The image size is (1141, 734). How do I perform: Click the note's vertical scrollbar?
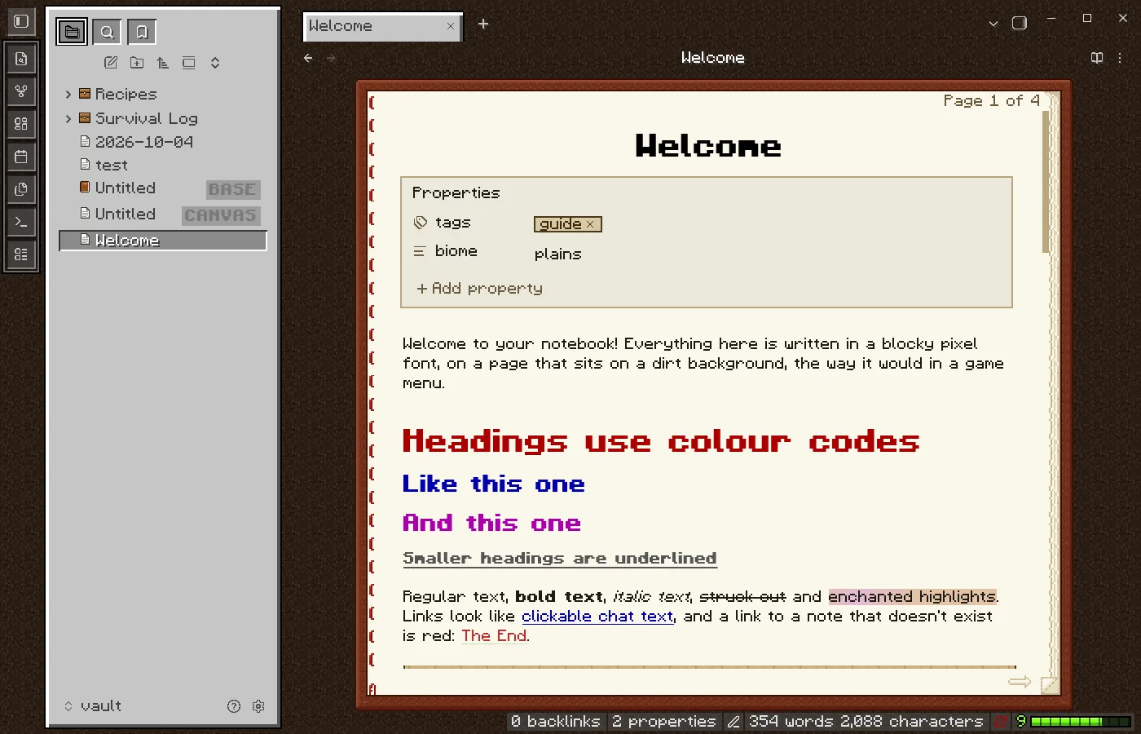[x=1046, y=182]
